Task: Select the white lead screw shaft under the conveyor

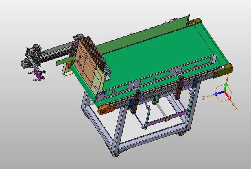Action: [161, 110]
